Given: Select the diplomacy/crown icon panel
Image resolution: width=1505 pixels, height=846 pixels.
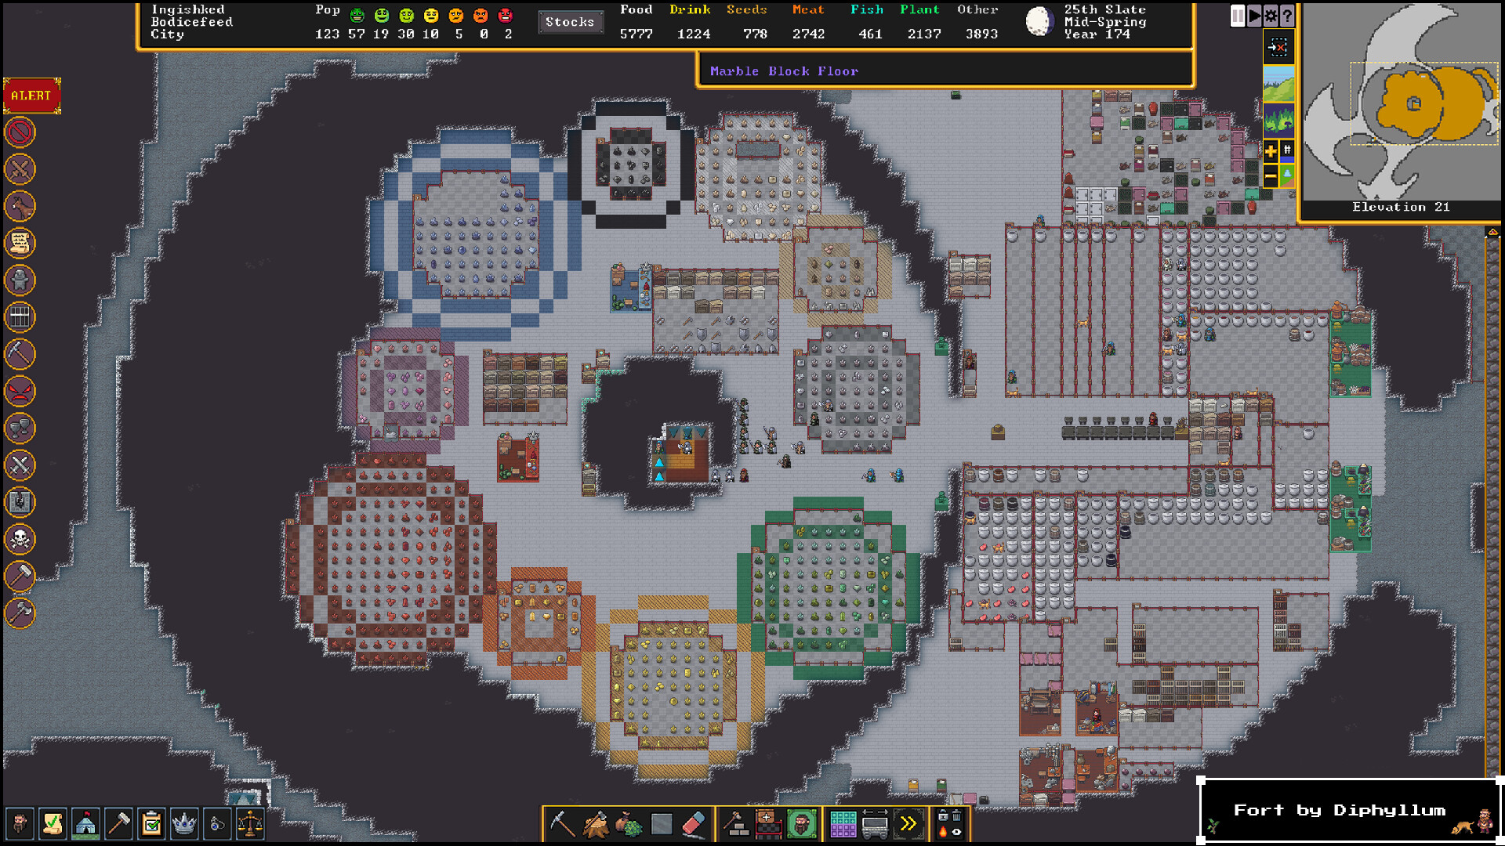Looking at the screenshot, I should point(181,822).
